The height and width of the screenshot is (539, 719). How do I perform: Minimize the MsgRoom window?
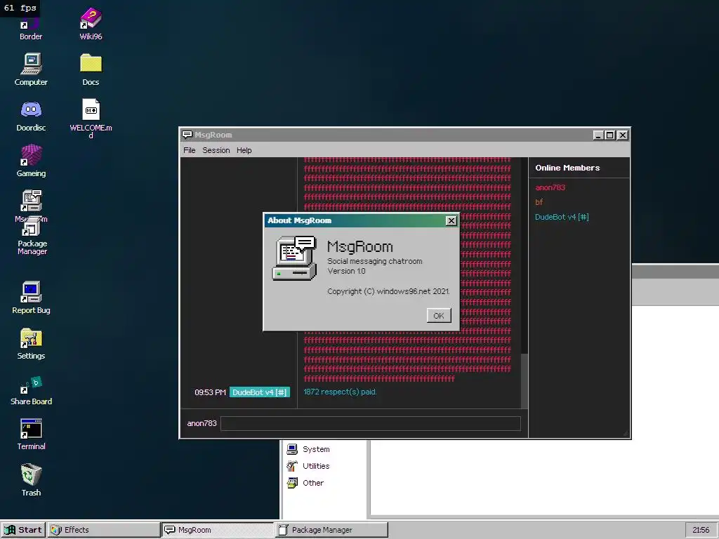coord(598,135)
